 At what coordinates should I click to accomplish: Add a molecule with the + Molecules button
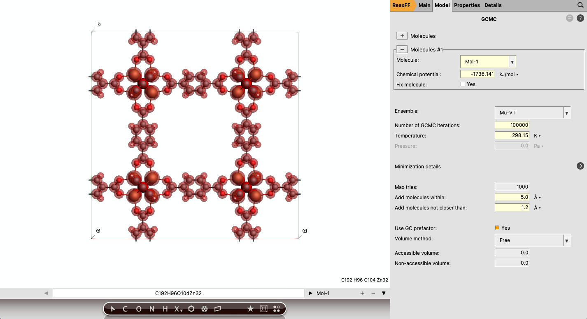402,35
